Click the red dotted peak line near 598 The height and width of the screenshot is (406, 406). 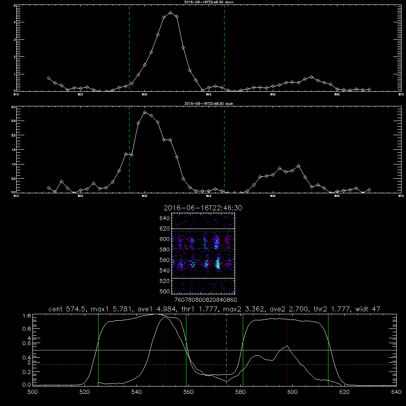pyautogui.click(x=287, y=350)
